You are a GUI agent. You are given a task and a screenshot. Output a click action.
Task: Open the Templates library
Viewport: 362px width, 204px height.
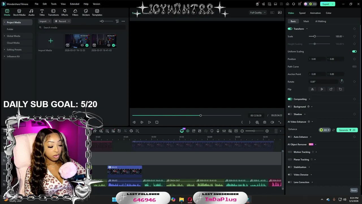coord(97,13)
